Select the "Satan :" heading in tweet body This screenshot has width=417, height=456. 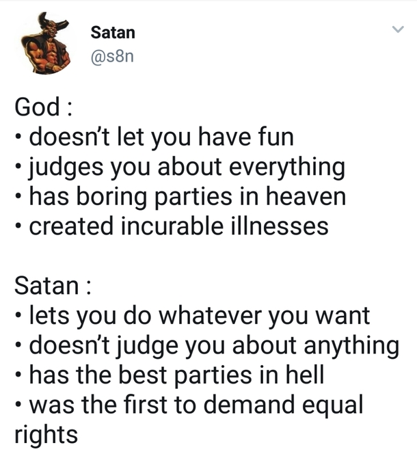[53, 286]
